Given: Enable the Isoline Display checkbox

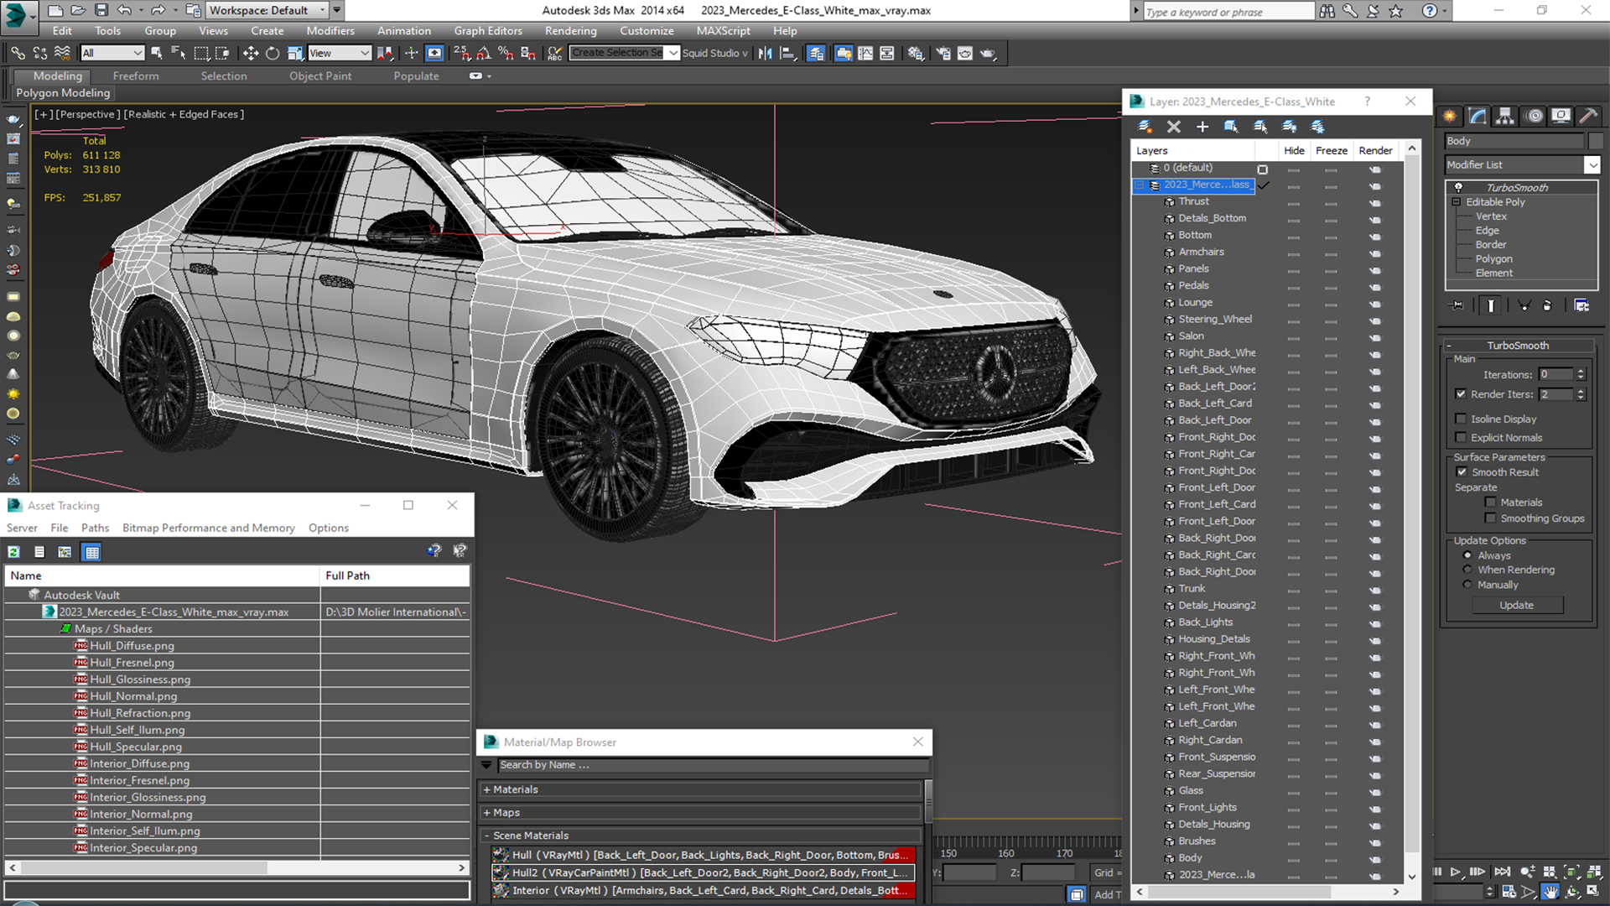Looking at the screenshot, I should click(x=1461, y=419).
